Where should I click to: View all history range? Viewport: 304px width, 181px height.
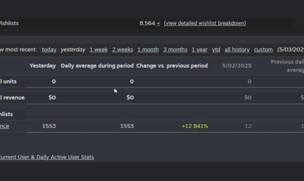(237, 50)
